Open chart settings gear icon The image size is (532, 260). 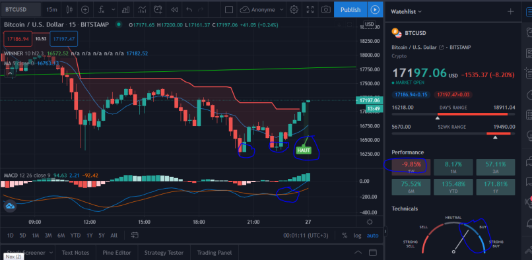[294, 9]
